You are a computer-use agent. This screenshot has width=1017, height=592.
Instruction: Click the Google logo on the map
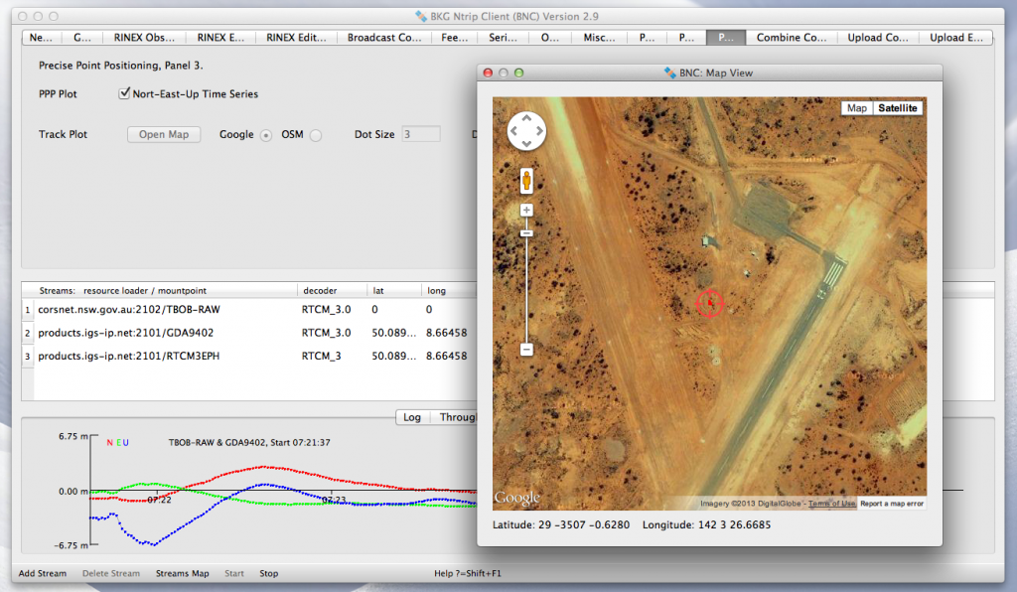coord(517,498)
